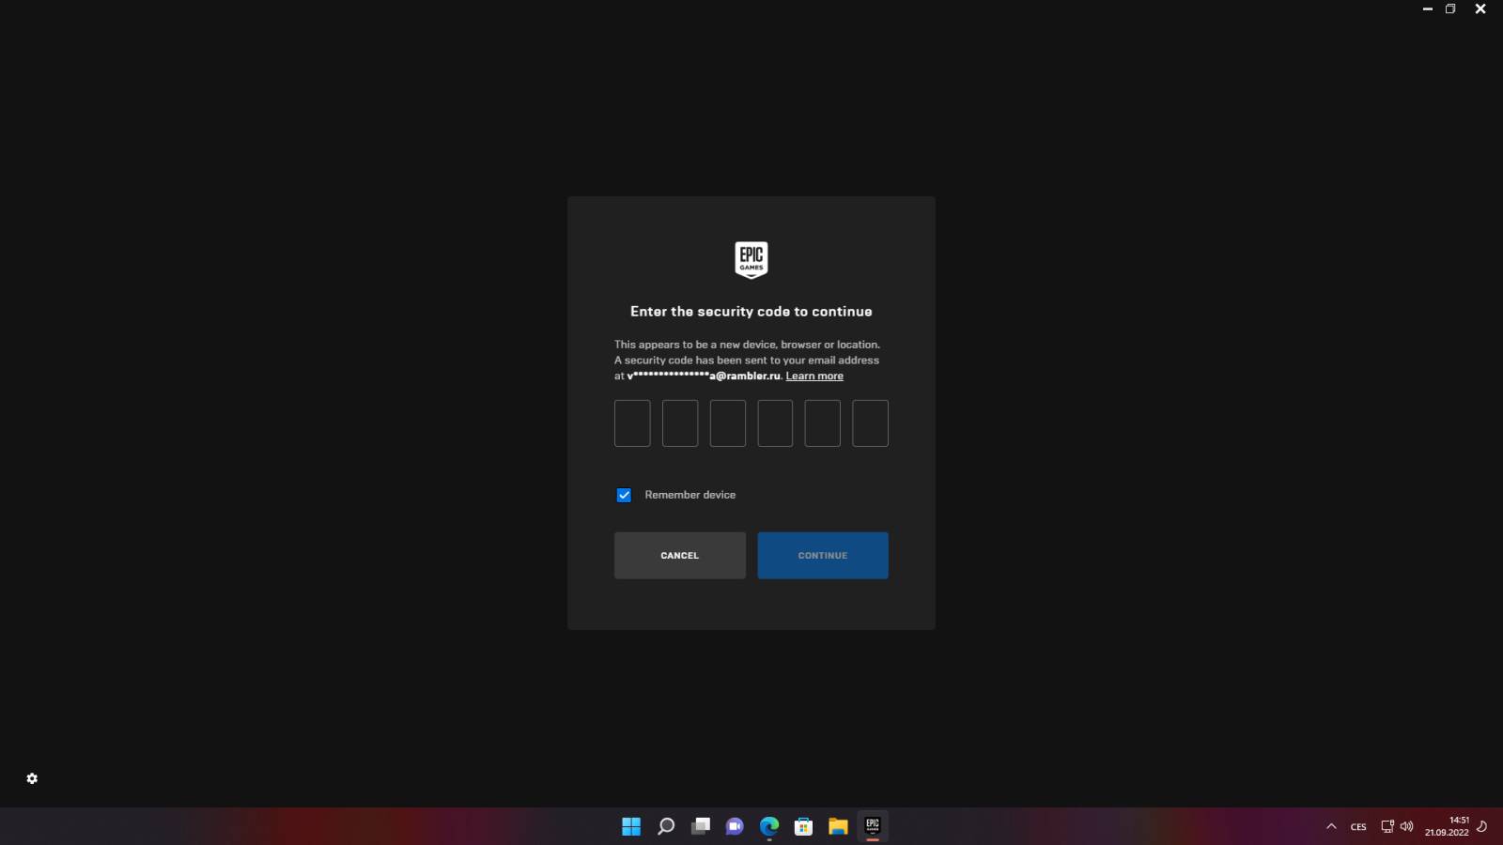Open taskbar Search magnifier
1503x845 pixels.
[666, 826]
